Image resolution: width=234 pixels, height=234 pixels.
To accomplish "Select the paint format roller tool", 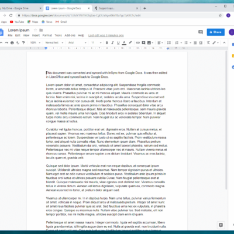I will tap(23, 43).
